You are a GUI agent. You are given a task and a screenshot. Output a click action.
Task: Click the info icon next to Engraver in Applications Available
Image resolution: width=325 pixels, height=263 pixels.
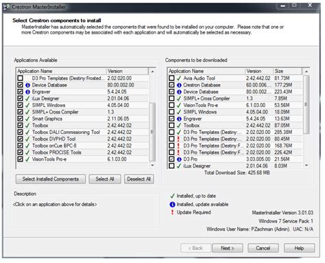(x=27, y=92)
